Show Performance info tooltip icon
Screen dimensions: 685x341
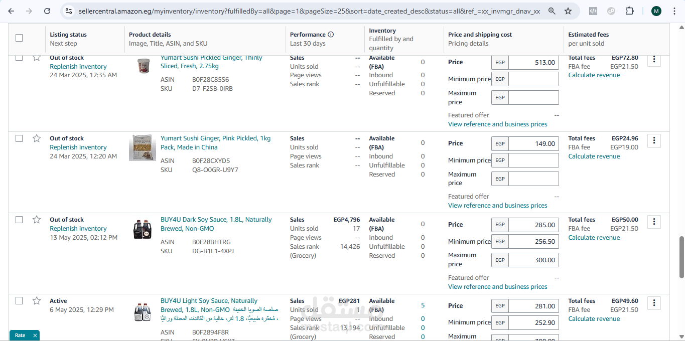click(x=331, y=35)
